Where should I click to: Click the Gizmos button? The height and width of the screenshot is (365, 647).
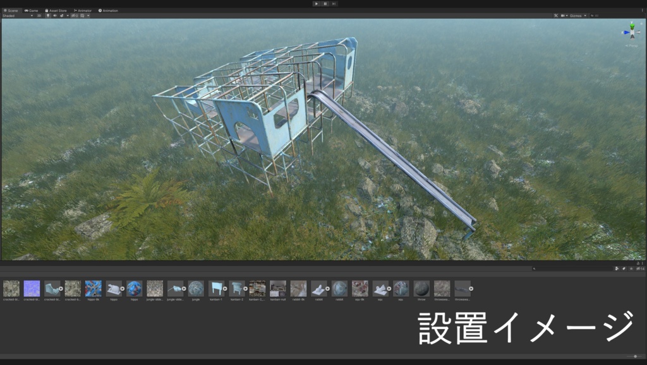point(576,16)
